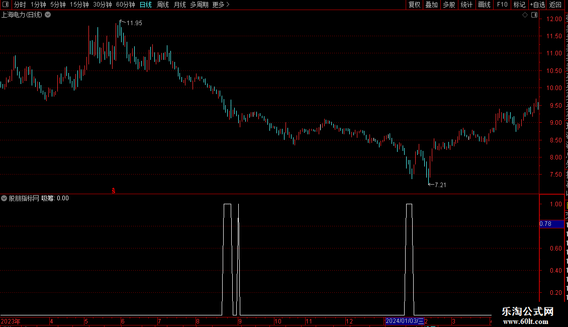Click the 2024/01/03 date marker on timeline
The image size is (568, 327).
point(404,321)
